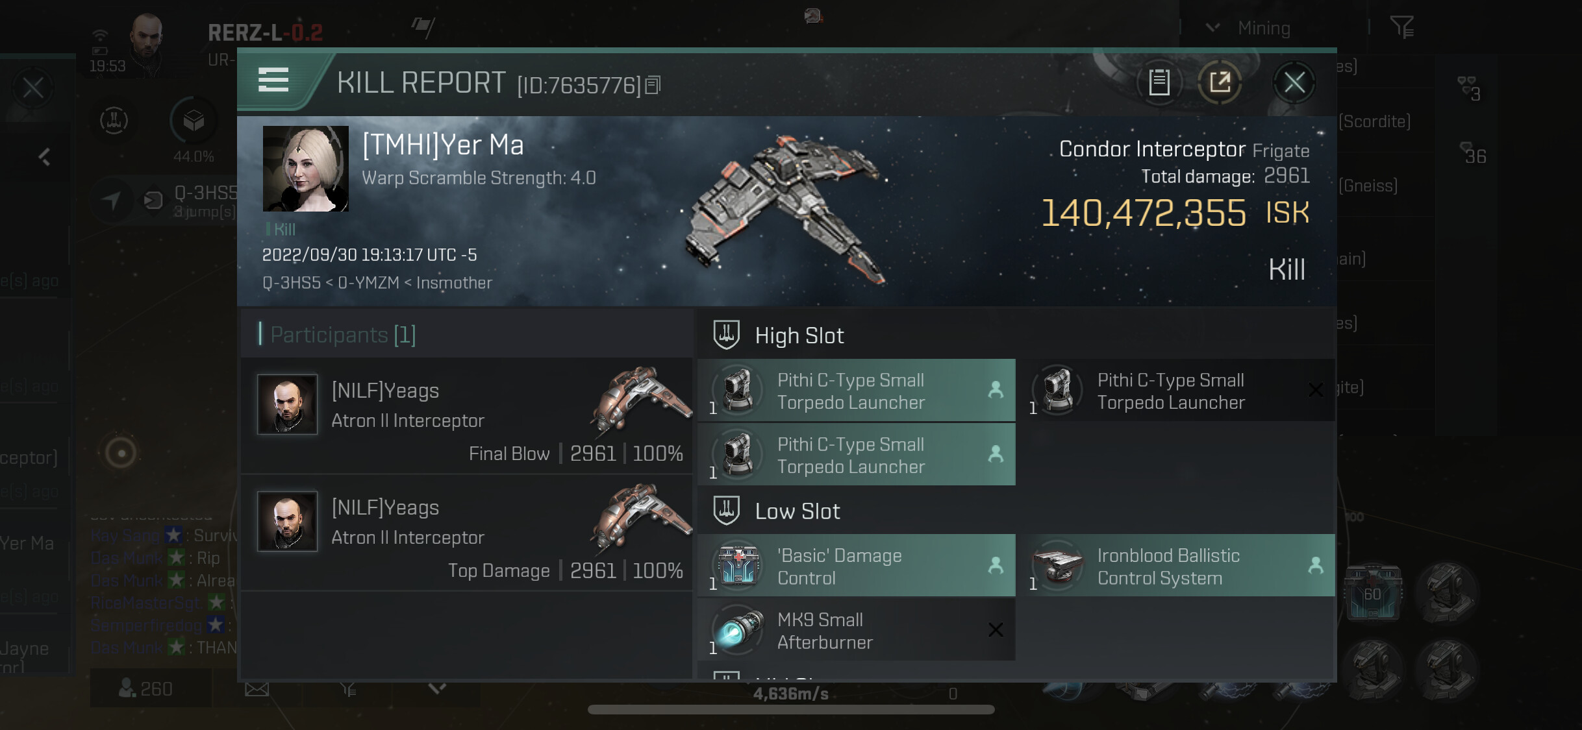1582x730 pixels.
Task: Select the first Pithi C-Type Torpedo Launcher
Action: (856, 391)
